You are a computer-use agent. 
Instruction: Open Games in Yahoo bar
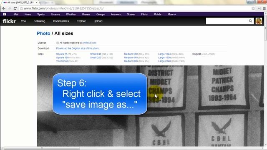click(x=86, y=14)
